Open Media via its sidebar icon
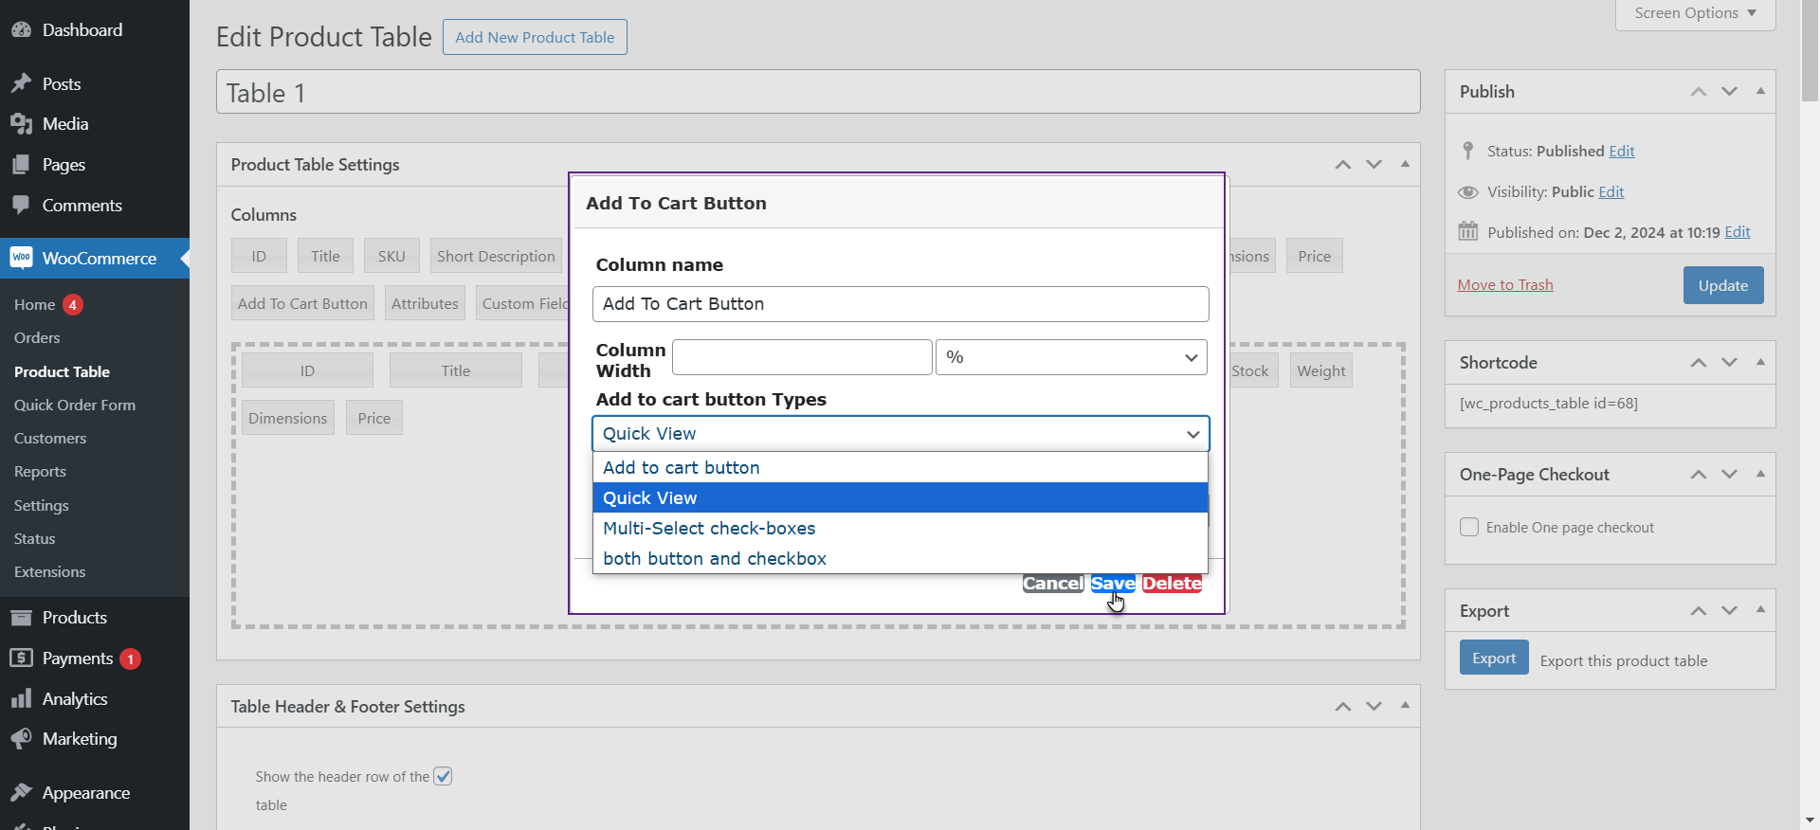The image size is (1820, 830). [21, 124]
